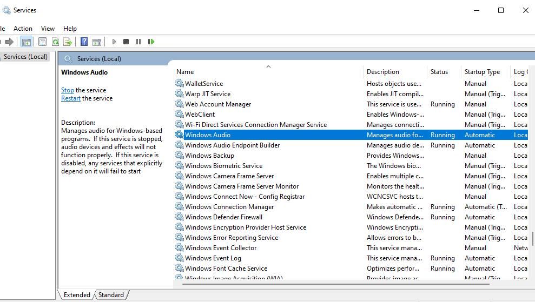535x302 pixels.
Task: Toggle Show/Hide Console Tree icon
Action: click(27, 42)
